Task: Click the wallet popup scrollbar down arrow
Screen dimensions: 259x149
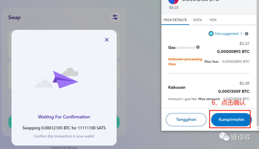Action: click(258, 128)
